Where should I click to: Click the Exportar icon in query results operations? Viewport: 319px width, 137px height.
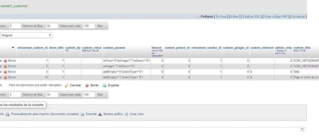click(x=82, y=114)
